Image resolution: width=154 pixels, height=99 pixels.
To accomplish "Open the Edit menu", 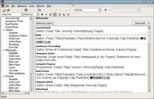I will (x=13, y=6).
